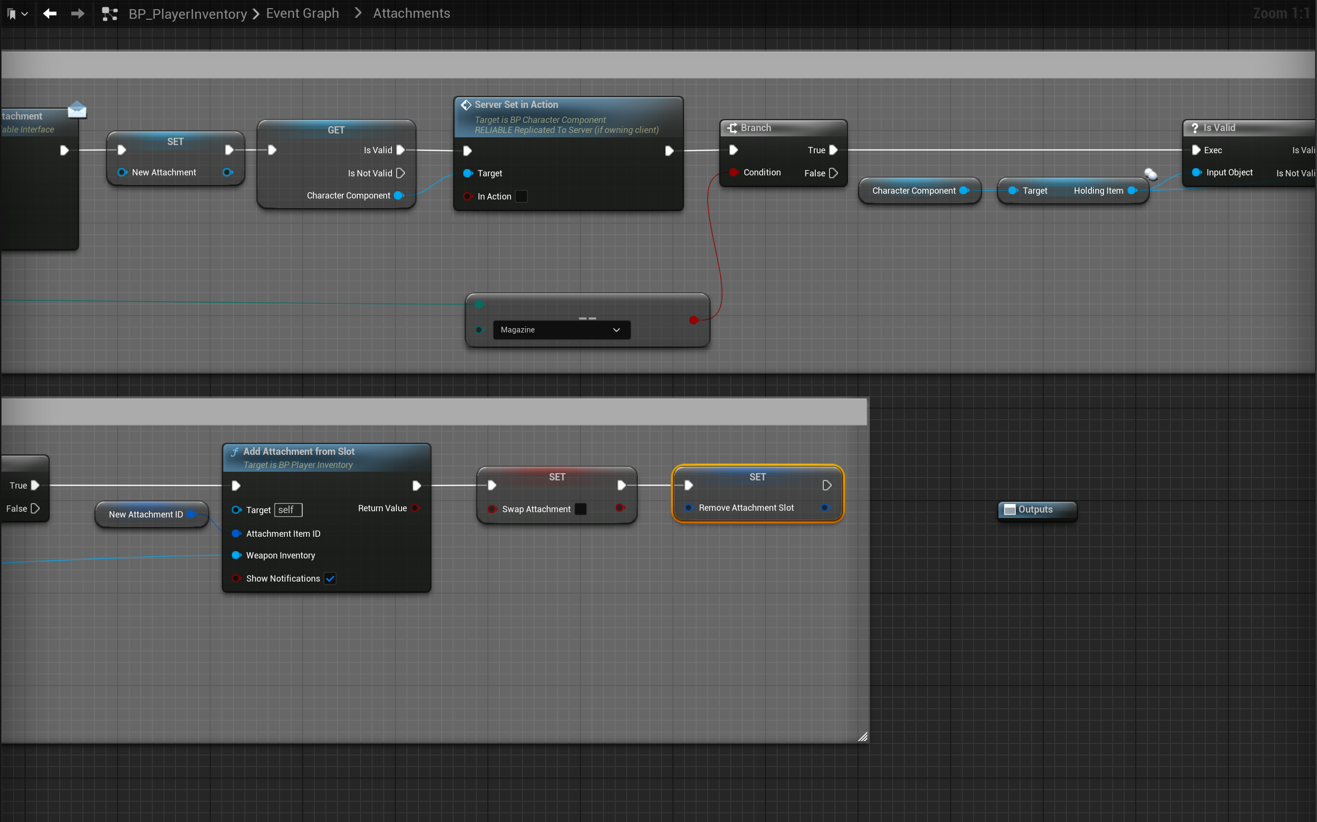The width and height of the screenshot is (1317, 822).
Task: Enable the In Action checkbox on Server Set in Action
Action: tap(521, 196)
